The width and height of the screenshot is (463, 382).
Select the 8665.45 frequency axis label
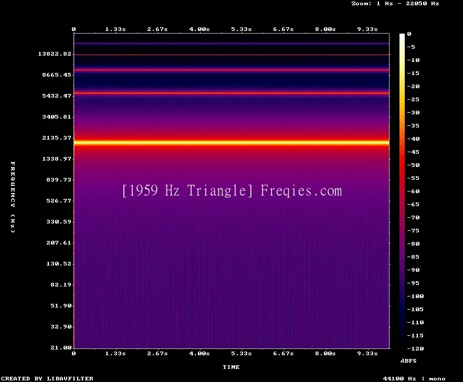coord(57,75)
